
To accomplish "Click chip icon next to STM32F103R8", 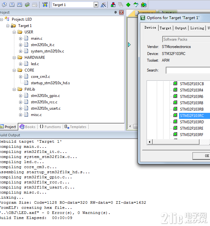I will tap(175, 103).
